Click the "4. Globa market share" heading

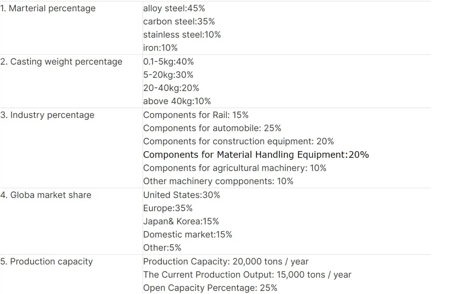46,195
